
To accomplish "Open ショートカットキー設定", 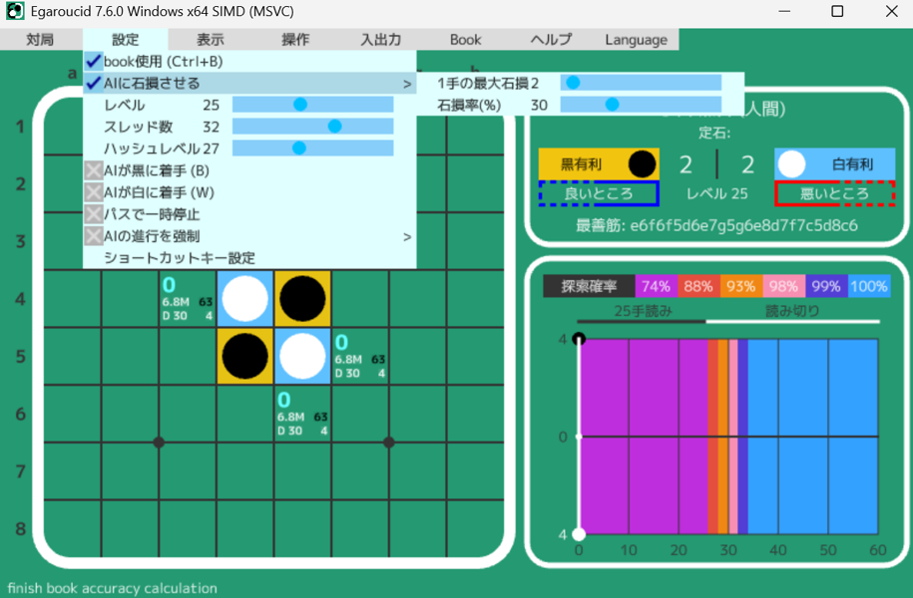I will [180, 258].
